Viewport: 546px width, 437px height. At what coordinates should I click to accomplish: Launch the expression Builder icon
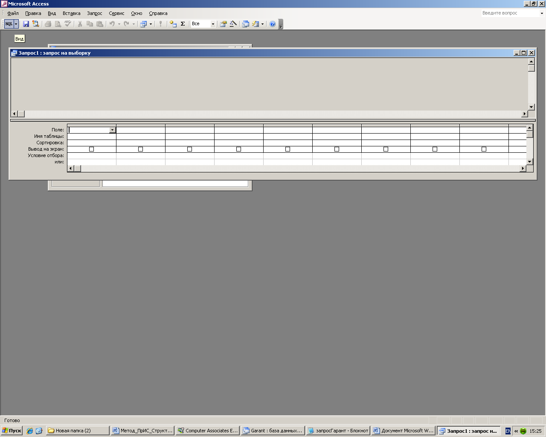tap(233, 24)
